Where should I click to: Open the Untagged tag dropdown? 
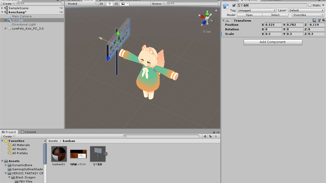[x=256, y=10]
